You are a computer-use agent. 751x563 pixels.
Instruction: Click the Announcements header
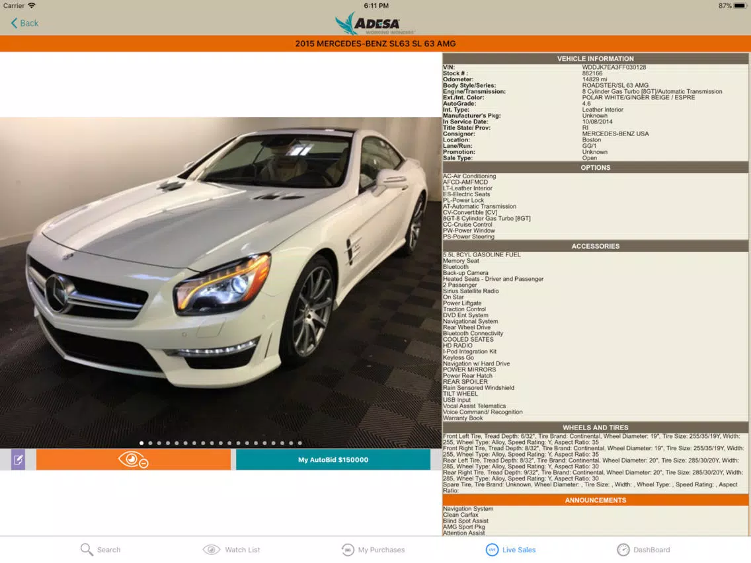(x=596, y=500)
